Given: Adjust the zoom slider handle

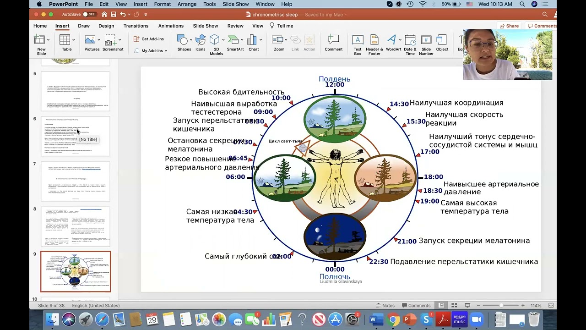Looking at the screenshot, I should pyautogui.click(x=501, y=305).
